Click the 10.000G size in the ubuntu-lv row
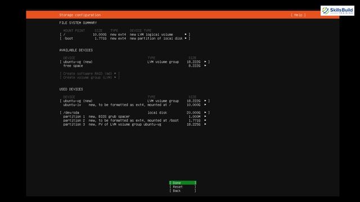This screenshot has width=360, height=202. coord(193,105)
